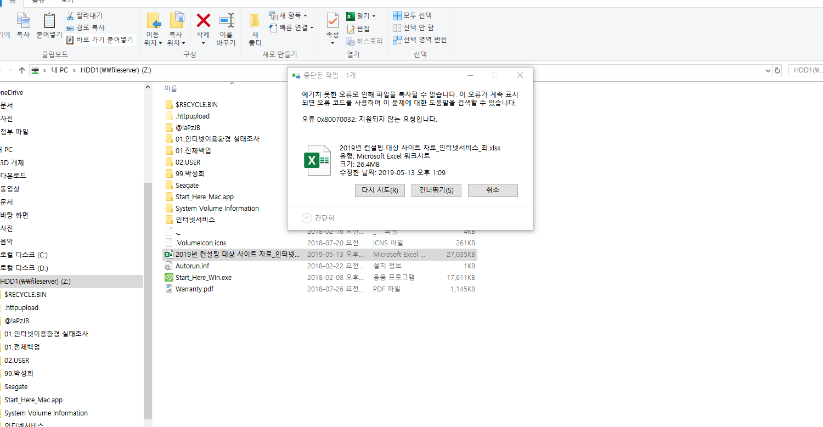Select the .VolumeIcon.icns file
823x427 pixels.
coord(201,243)
